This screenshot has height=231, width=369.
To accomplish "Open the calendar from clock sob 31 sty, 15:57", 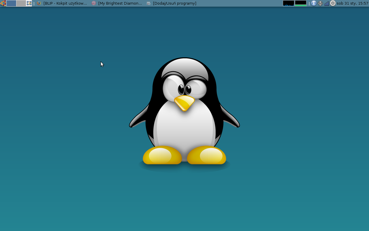I will click(x=353, y=3).
